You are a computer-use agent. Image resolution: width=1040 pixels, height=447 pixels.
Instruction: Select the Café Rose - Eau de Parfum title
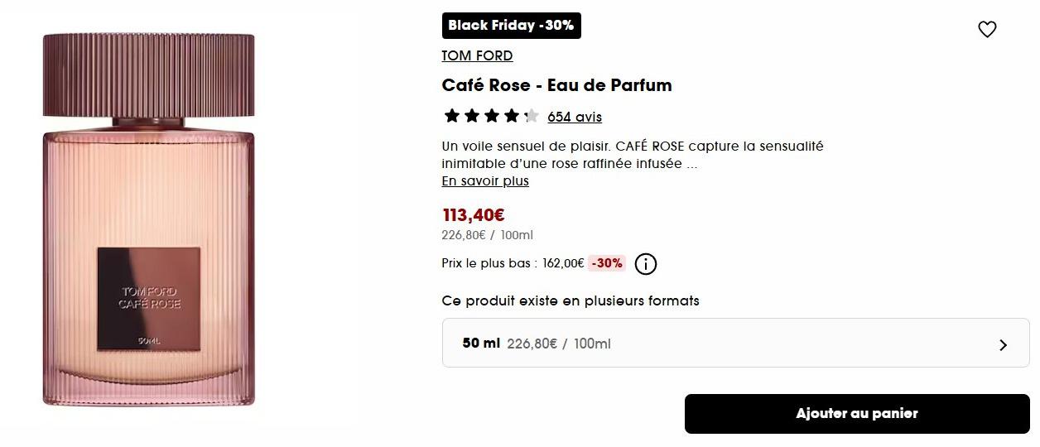(x=556, y=84)
